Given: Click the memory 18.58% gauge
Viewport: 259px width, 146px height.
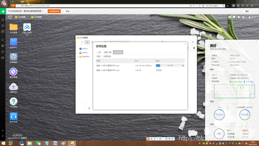Looking at the screenshot, I should pos(245,114).
